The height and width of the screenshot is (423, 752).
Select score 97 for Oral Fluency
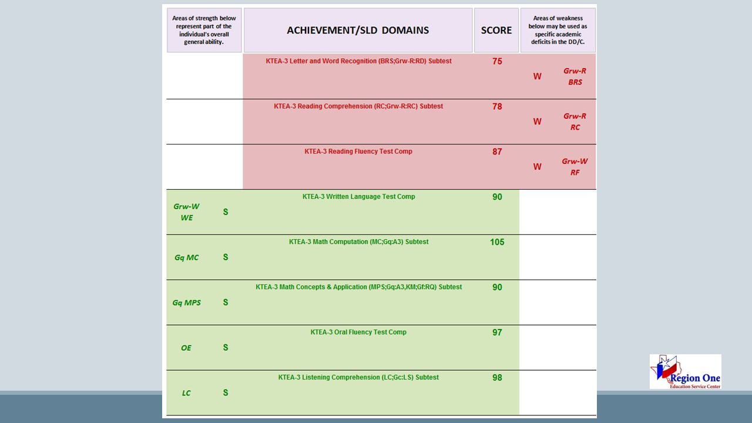pos(497,333)
